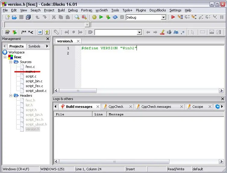Select the CppCheck messages tab

pos(156,107)
